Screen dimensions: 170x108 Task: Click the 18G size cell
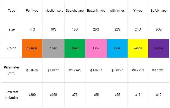(x=75, y=29)
